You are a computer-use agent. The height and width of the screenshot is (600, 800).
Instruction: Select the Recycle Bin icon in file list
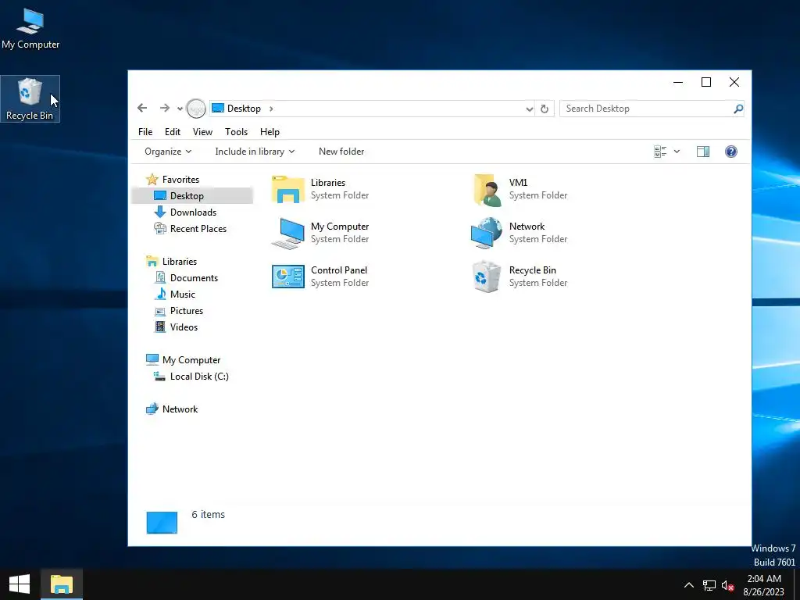[486, 277]
